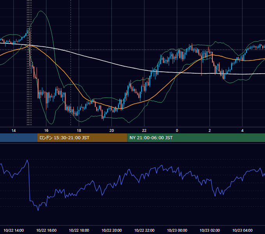The image size is (265, 234).
Task: Click the 10/23 04:00 date label
Action: 242,230
